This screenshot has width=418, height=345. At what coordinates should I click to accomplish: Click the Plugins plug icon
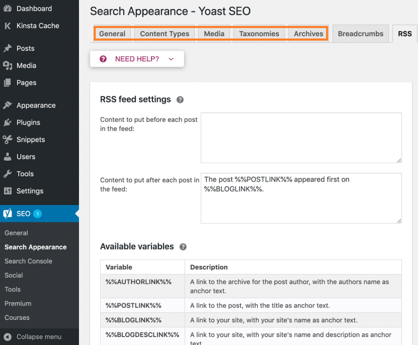click(x=8, y=122)
